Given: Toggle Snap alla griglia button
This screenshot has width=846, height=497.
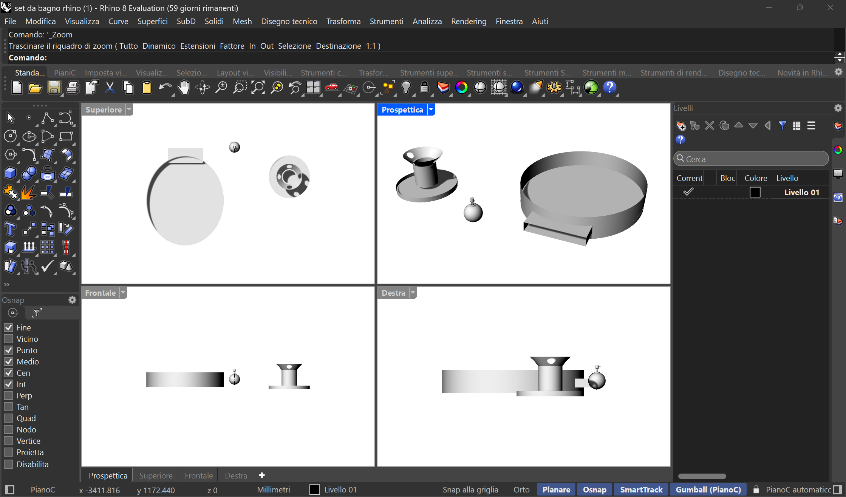Looking at the screenshot, I should coord(470,490).
